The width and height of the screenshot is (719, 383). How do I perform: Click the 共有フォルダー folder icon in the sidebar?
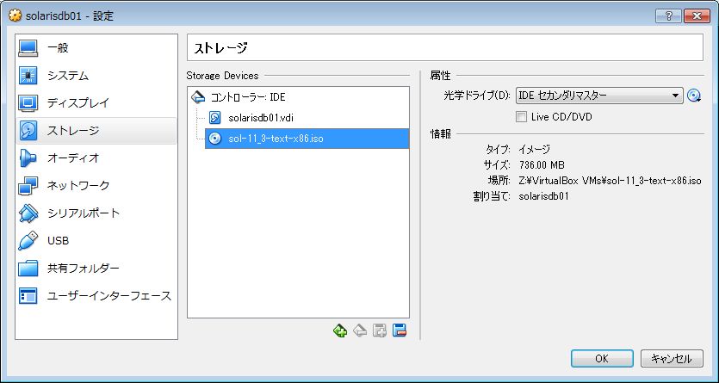[x=28, y=268]
